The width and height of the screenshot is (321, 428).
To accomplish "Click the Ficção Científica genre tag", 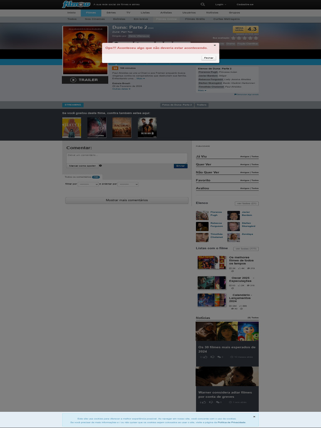I will 247,43.
